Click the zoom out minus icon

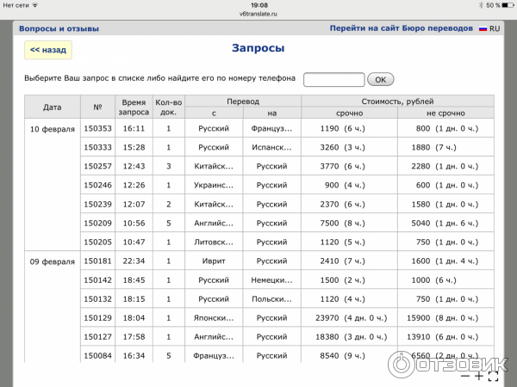pos(465,376)
